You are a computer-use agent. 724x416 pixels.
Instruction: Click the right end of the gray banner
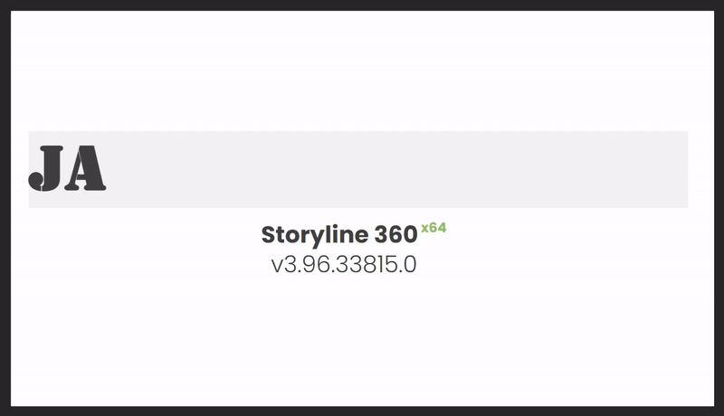click(x=670, y=169)
